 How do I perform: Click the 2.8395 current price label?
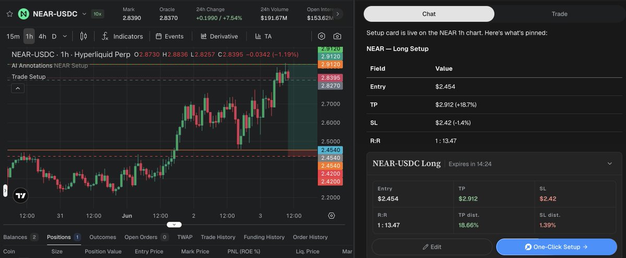pyautogui.click(x=331, y=77)
